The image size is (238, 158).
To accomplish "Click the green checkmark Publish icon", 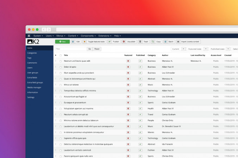I will [109, 42].
